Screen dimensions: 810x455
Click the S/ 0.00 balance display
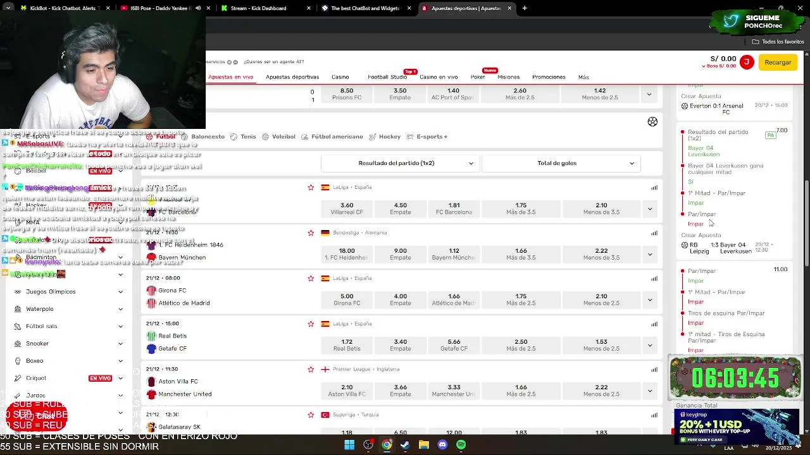point(723,59)
